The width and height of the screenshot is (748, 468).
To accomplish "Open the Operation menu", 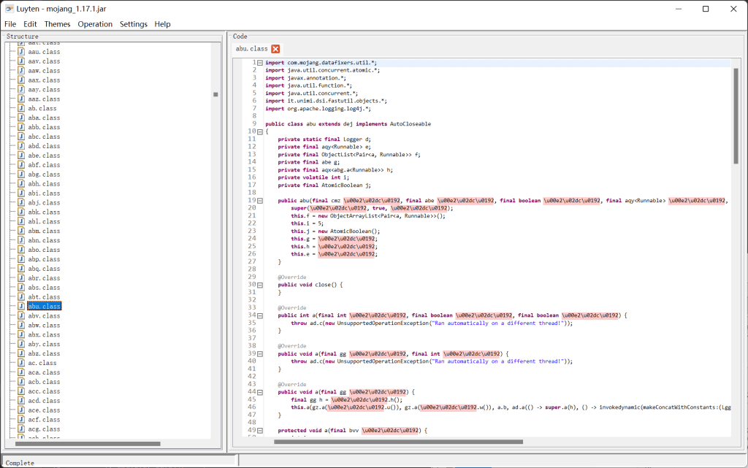I will (95, 23).
